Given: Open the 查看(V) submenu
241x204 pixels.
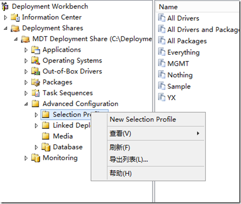Looking at the screenshot, I should tap(148, 133).
